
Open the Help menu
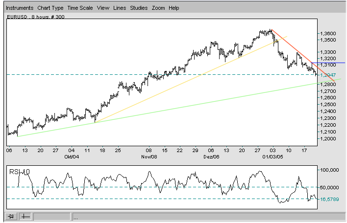click(173, 8)
